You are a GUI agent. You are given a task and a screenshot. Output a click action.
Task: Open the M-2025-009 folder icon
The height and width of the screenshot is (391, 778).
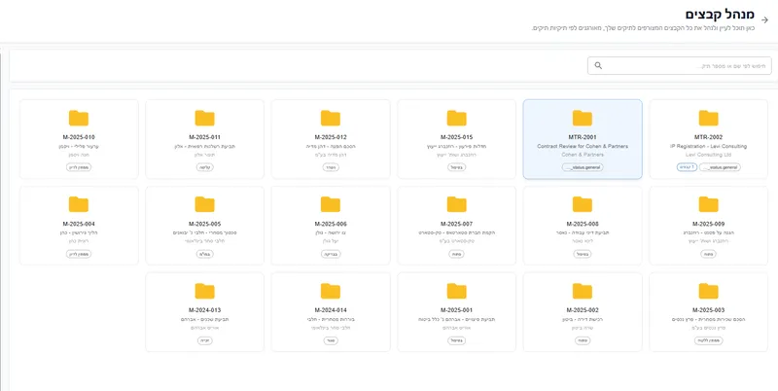pyautogui.click(x=708, y=203)
